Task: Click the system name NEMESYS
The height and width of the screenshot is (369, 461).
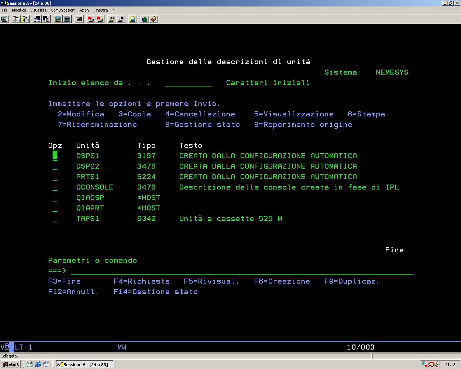Action: tap(392, 72)
